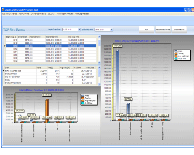Click the Wait Class column header
The width and height of the screenshot is (194, 155).
91,68
